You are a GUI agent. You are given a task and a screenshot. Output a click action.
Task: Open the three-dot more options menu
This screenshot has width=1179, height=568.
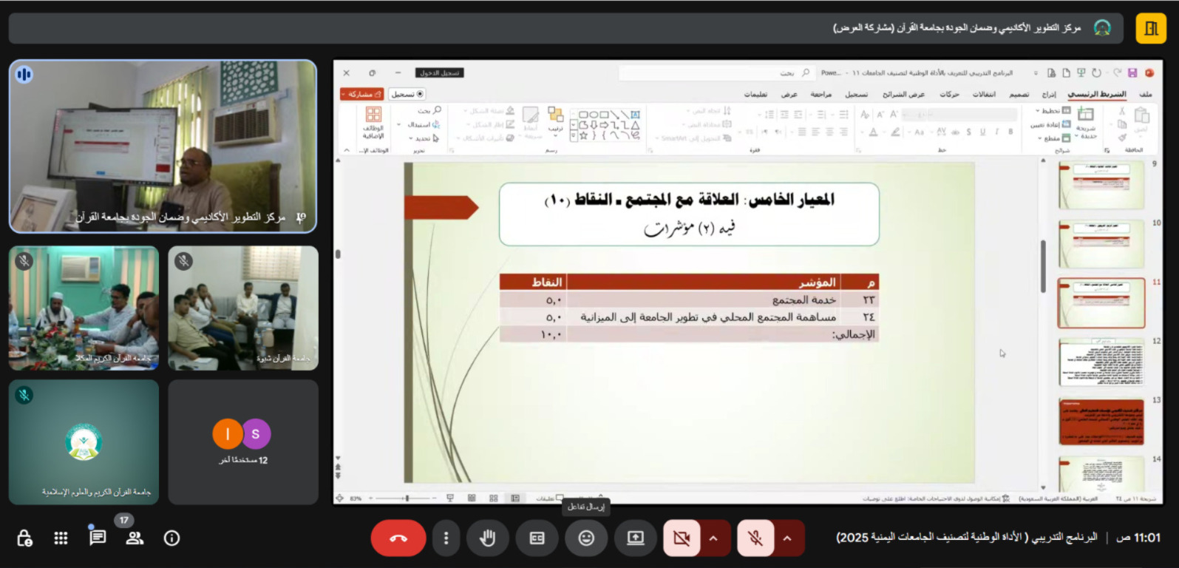coord(446,538)
